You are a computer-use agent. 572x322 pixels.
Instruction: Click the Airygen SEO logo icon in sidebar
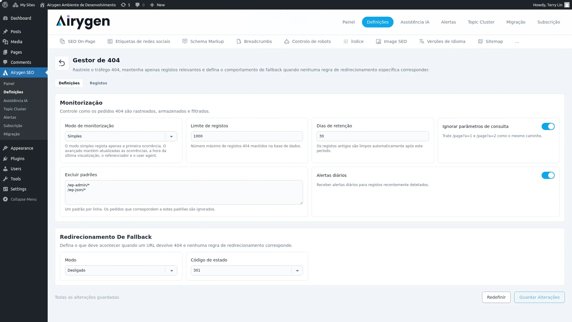[x=5, y=72]
